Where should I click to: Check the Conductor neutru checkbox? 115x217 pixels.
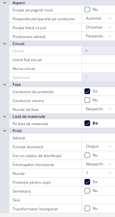coord(87,100)
